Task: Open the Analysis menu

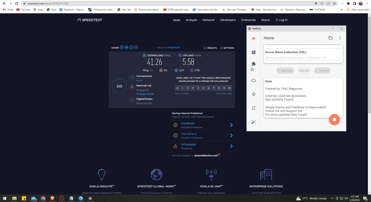Action: (x=191, y=20)
